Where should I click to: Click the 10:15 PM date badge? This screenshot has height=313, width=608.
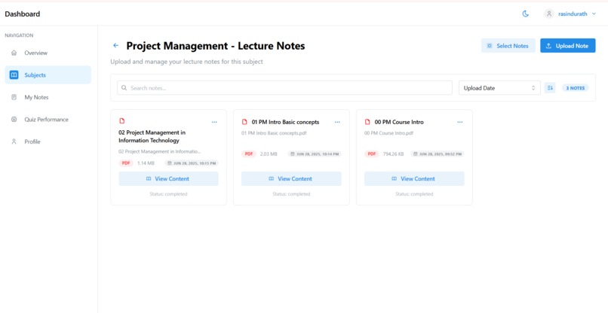[192, 163]
